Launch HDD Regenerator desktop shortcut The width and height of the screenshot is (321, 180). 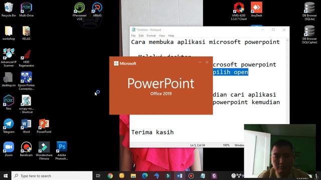26,57
